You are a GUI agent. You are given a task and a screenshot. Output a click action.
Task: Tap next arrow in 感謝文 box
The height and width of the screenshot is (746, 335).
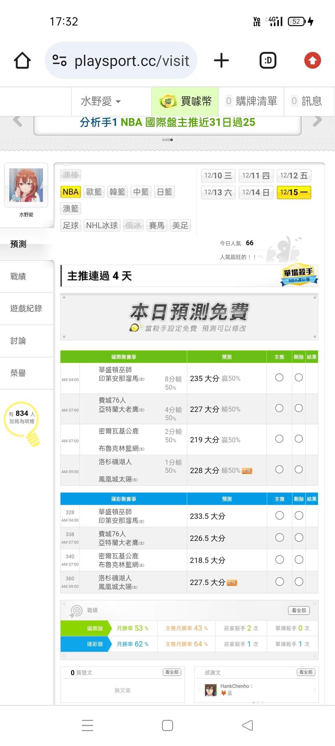coord(314,690)
